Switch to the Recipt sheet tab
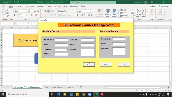172x97 pixels. [46, 87]
